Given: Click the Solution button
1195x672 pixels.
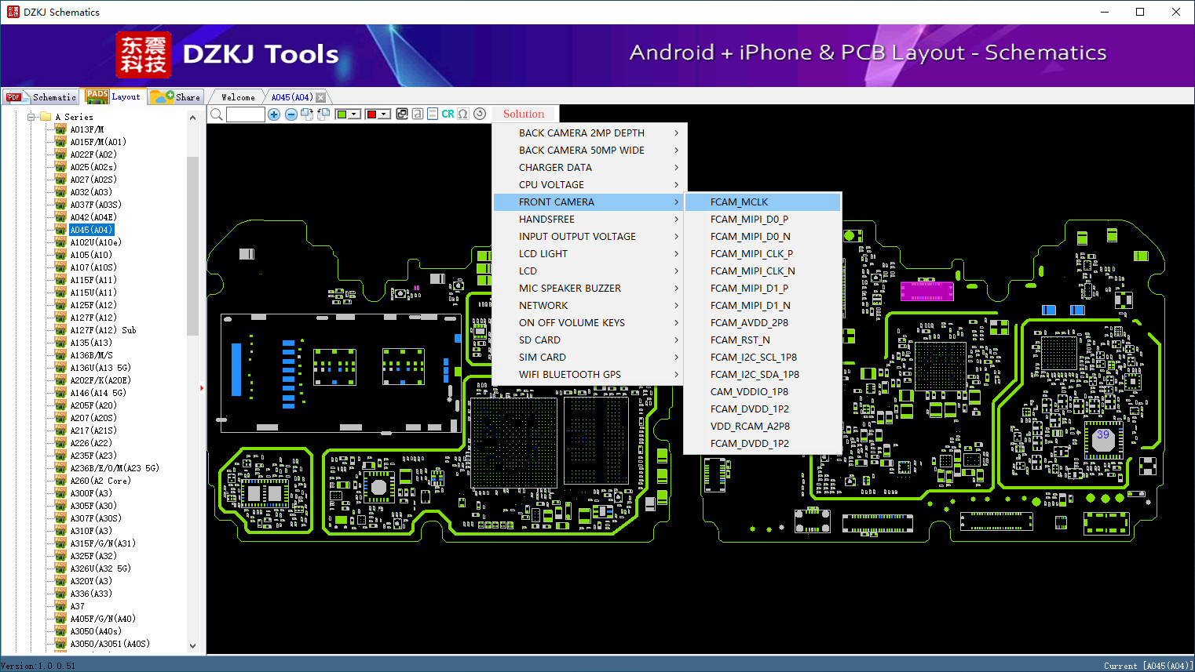Looking at the screenshot, I should [524, 114].
